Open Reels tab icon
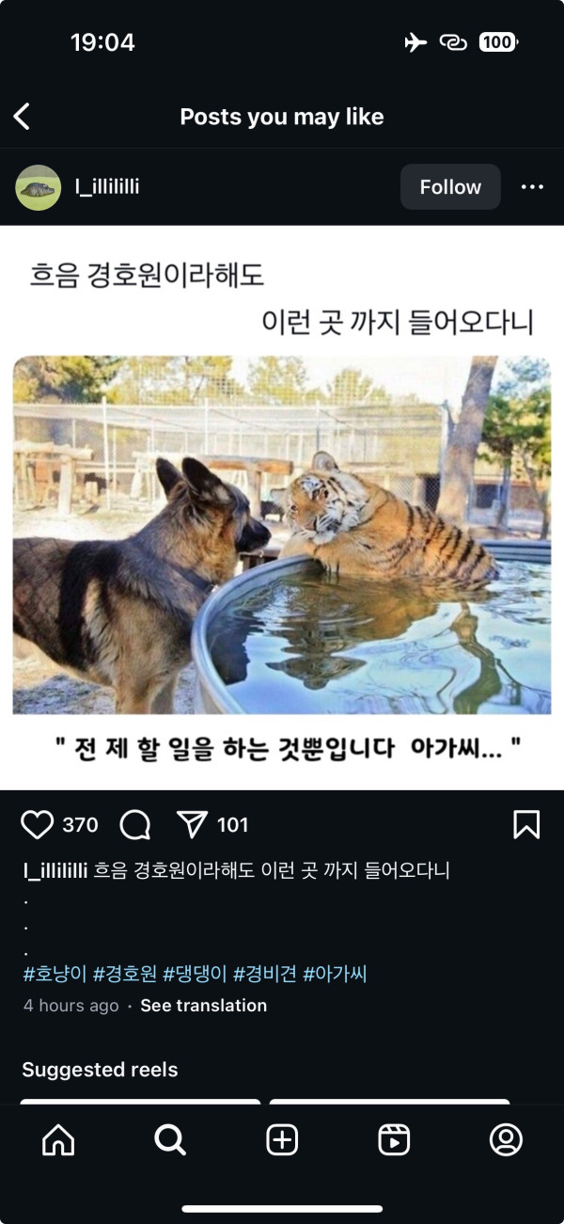 point(394,1140)
